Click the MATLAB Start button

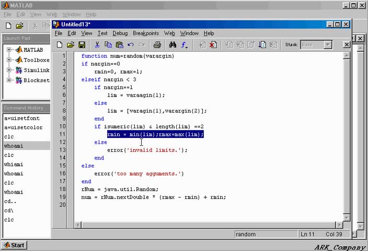point(14,245)
